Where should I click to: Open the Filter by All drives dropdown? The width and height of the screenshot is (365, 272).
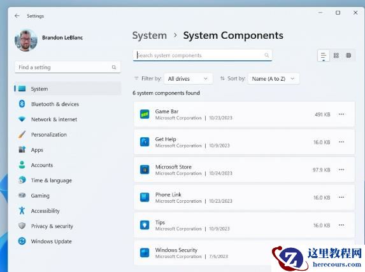[188, 79]
